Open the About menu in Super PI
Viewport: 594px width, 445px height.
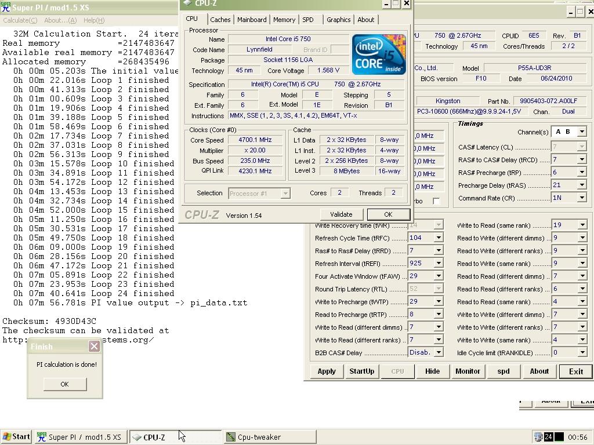pos(60,20)
